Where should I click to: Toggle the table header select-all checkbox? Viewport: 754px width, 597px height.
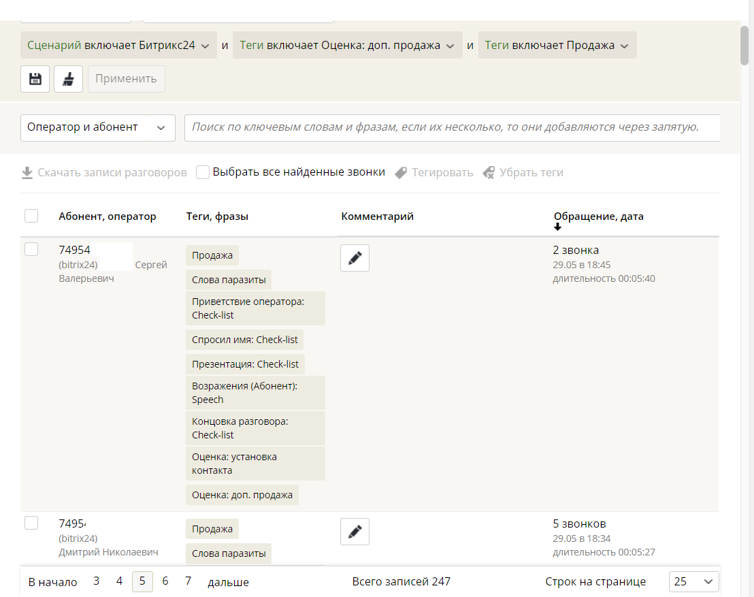tap(31, 216)
